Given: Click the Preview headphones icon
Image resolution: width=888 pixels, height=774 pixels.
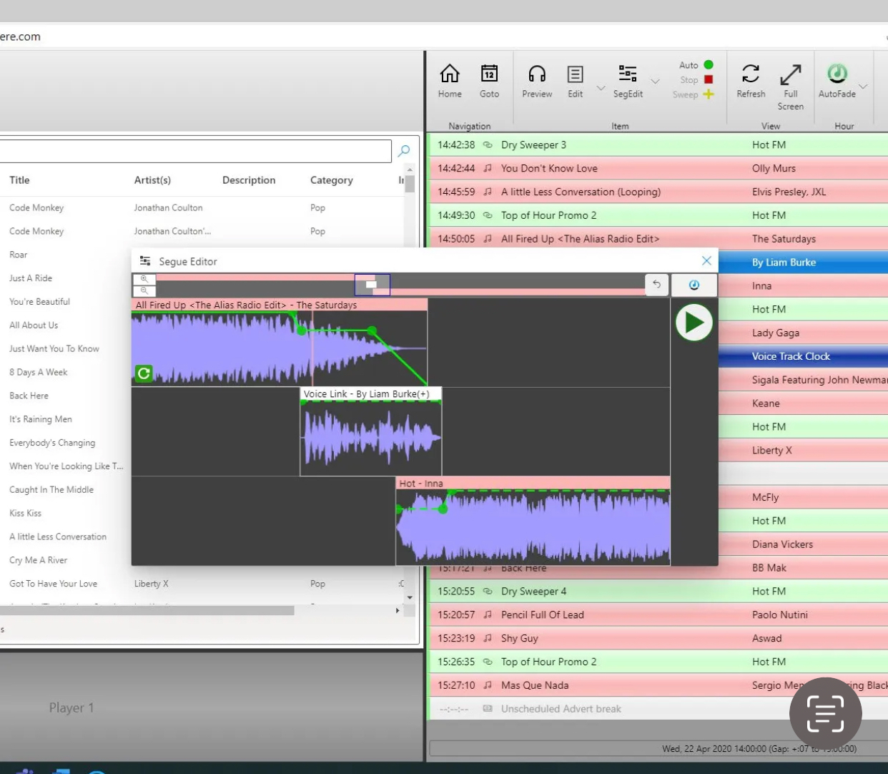Looking at the screenshot, I should (537, 74).
